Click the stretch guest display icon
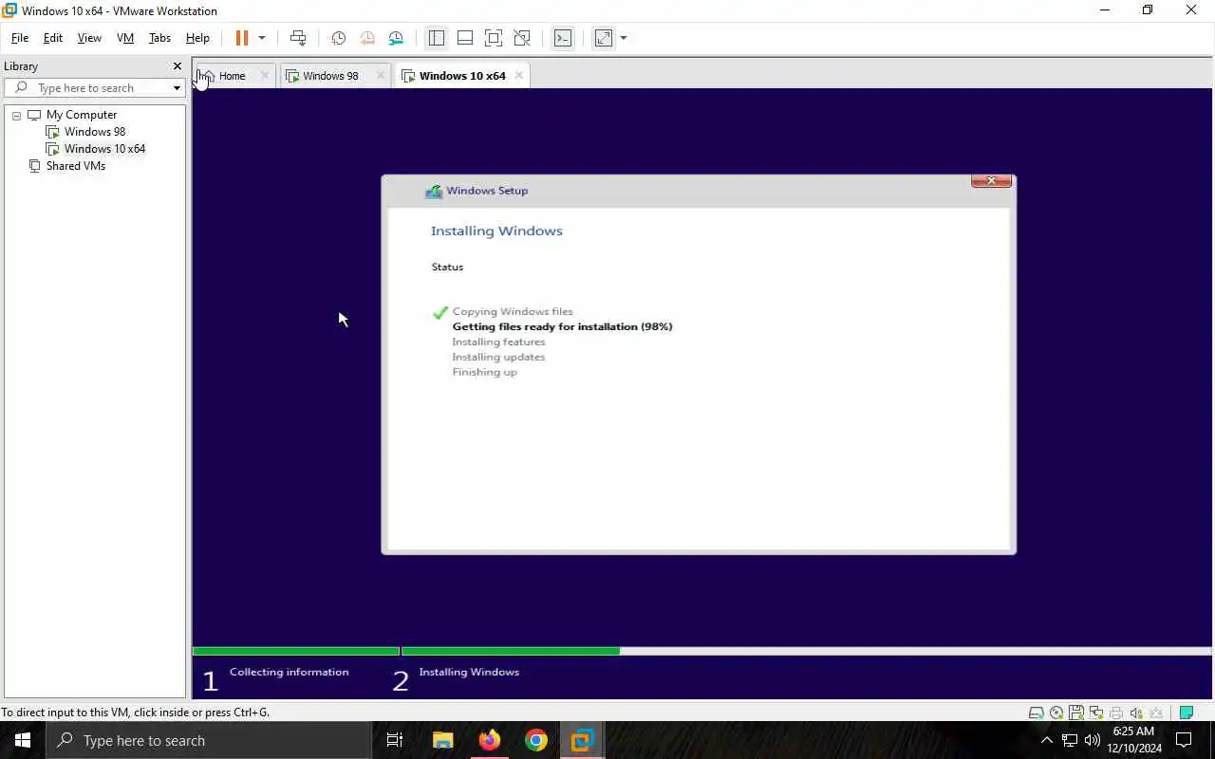Screen dimensions: 1215x759 tap(604, 38)
